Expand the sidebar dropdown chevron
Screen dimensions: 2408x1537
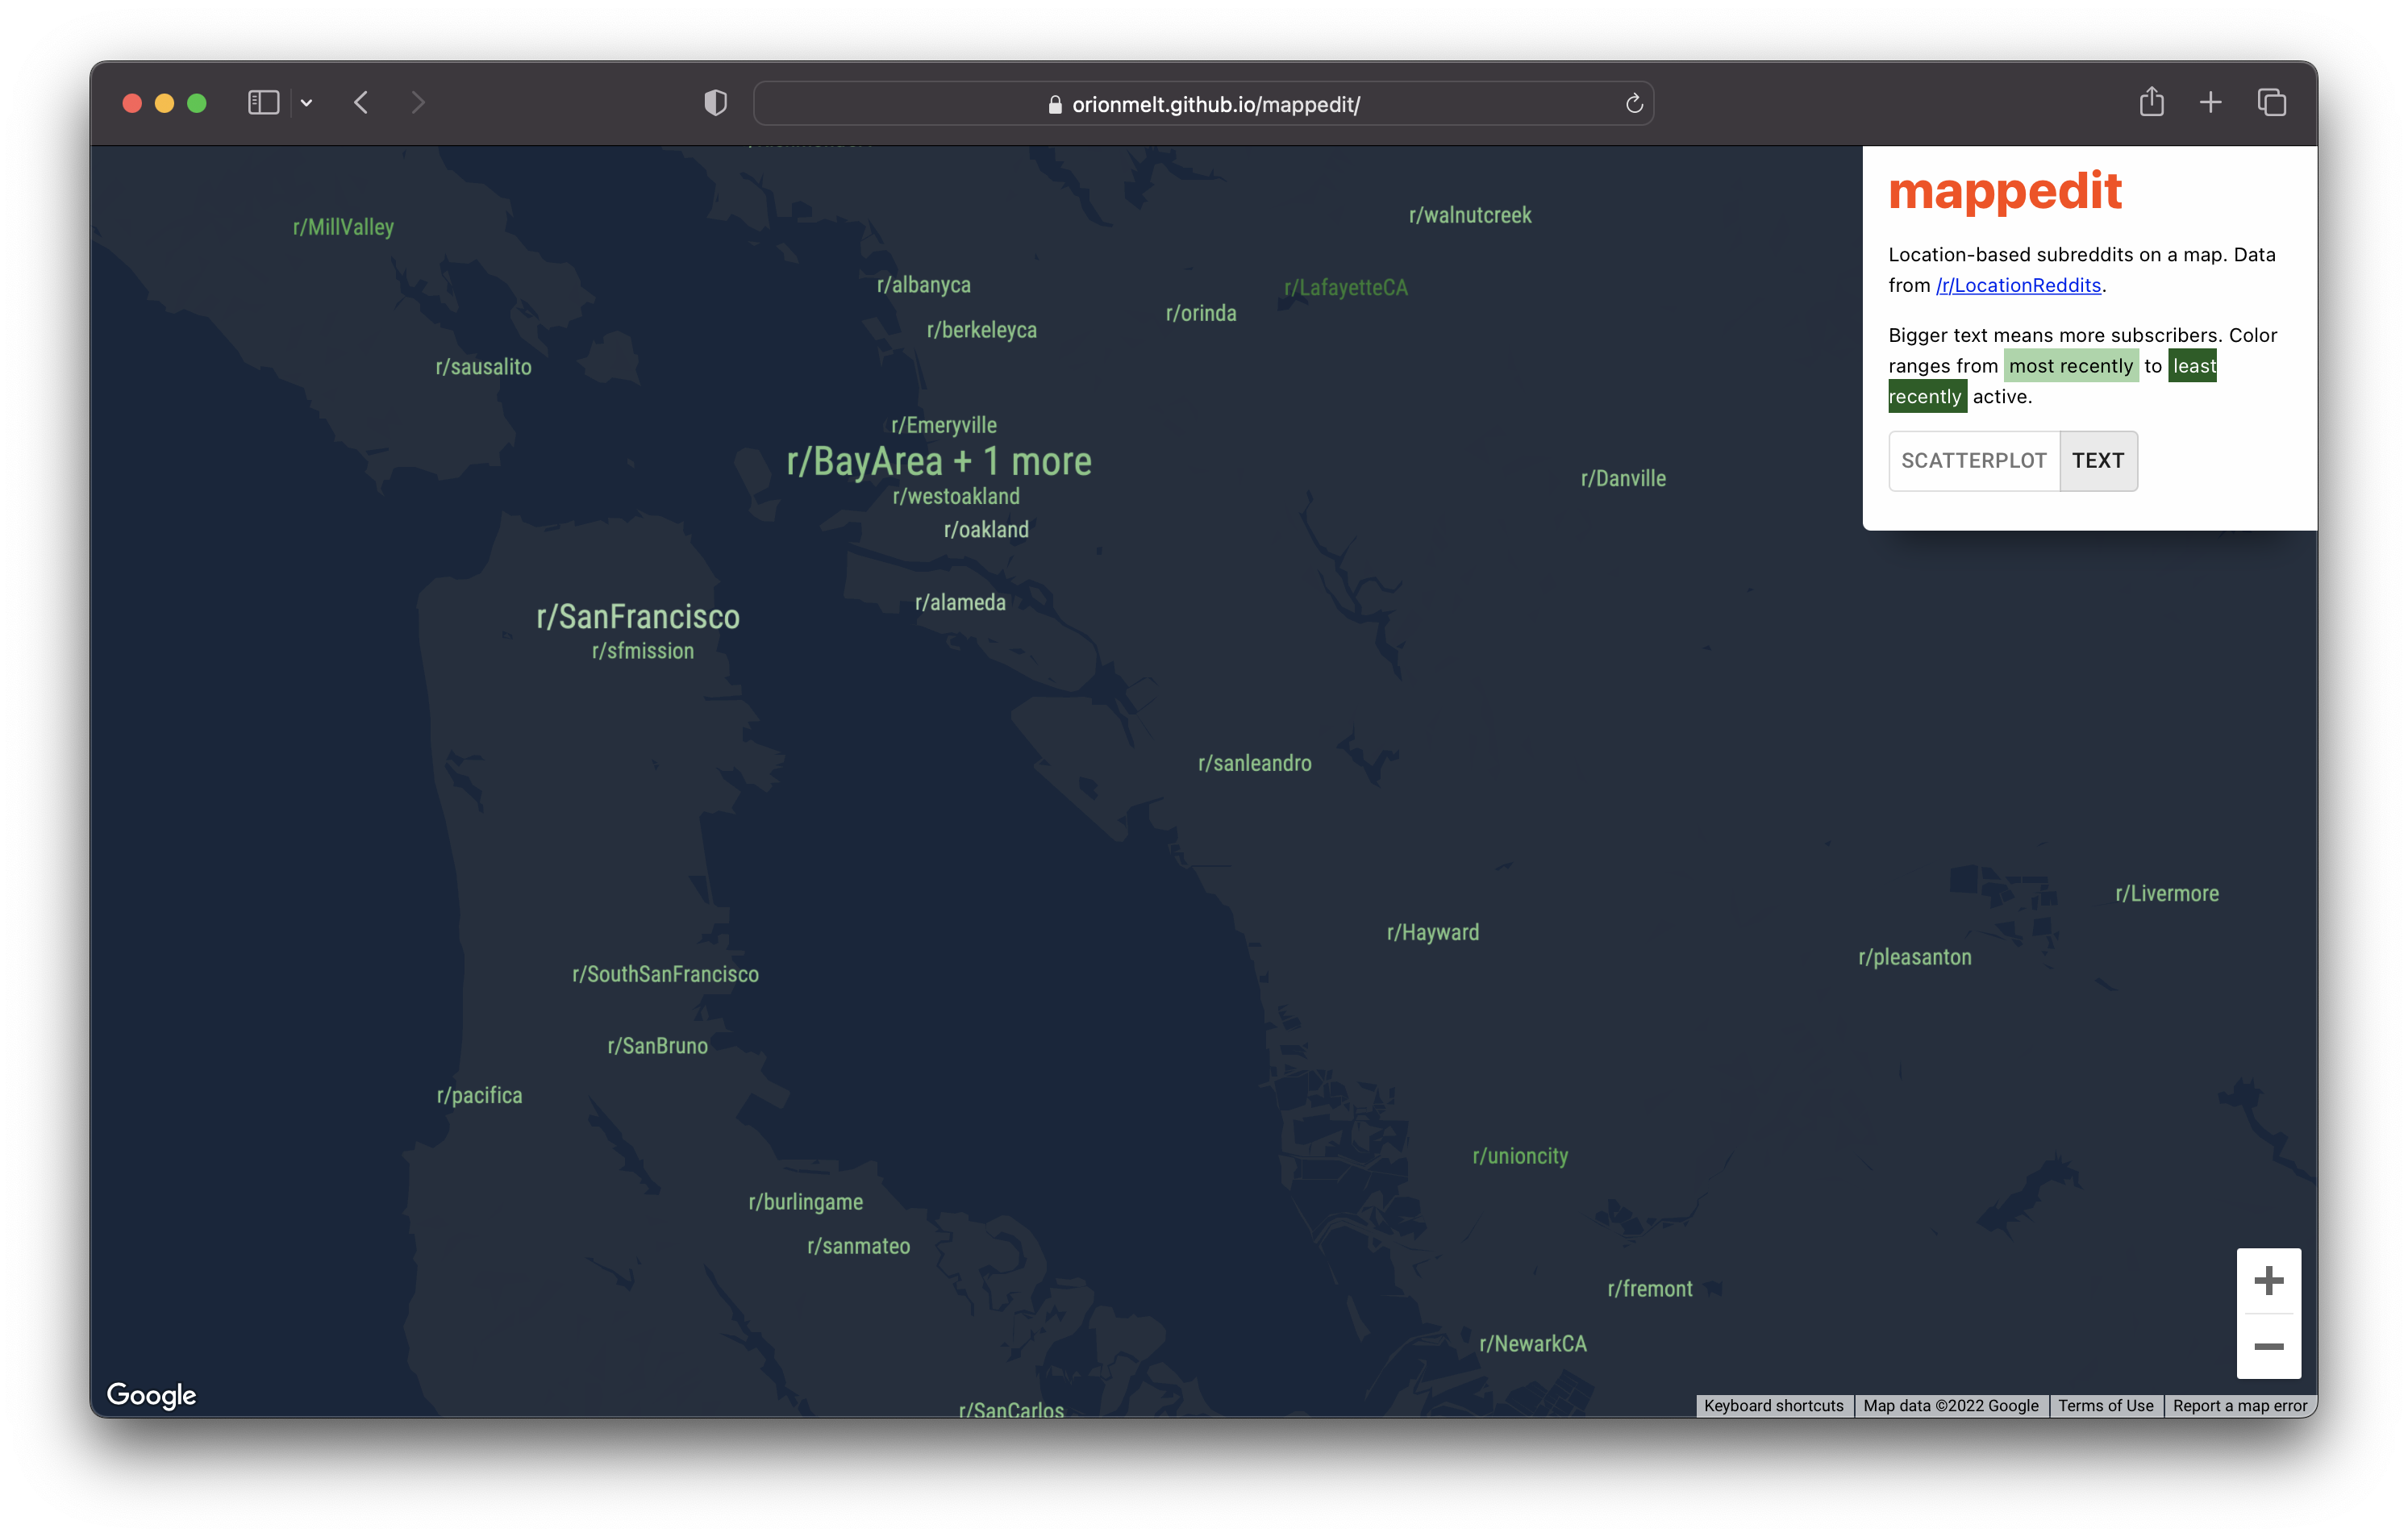[x=307, y=103]
